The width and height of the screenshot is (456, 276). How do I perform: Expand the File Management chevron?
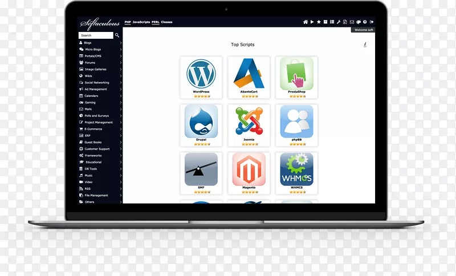[120, 195]
